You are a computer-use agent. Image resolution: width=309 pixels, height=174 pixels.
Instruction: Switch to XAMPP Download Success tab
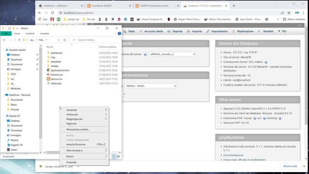pyautogui.click(x=157, y=6)
